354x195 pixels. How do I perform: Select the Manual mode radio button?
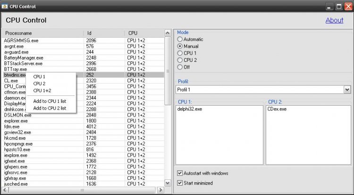point(180,46)
